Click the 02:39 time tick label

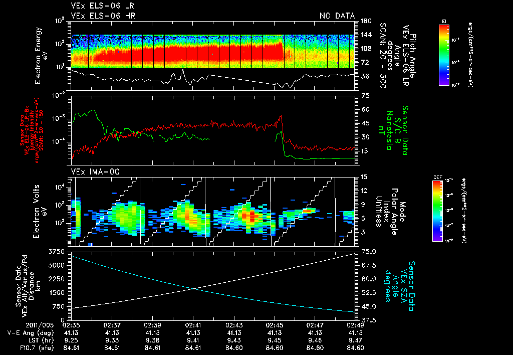(x=152, y=325)
